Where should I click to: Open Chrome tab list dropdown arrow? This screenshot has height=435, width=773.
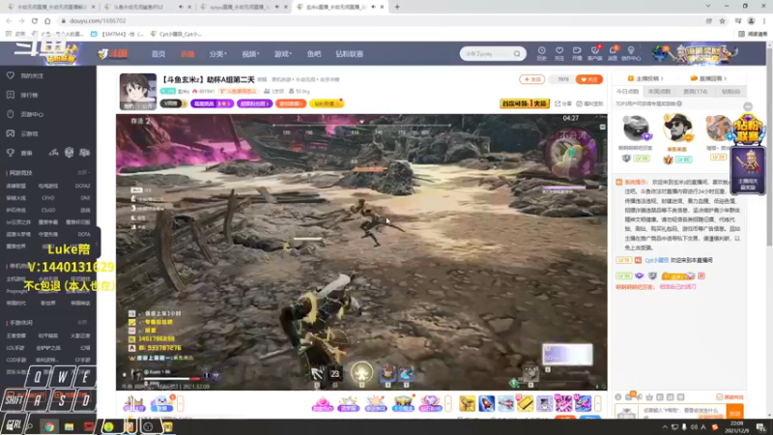[708, 7]
